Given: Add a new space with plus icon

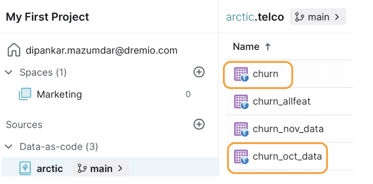Looking at the screenshot, I should [199, 72].
